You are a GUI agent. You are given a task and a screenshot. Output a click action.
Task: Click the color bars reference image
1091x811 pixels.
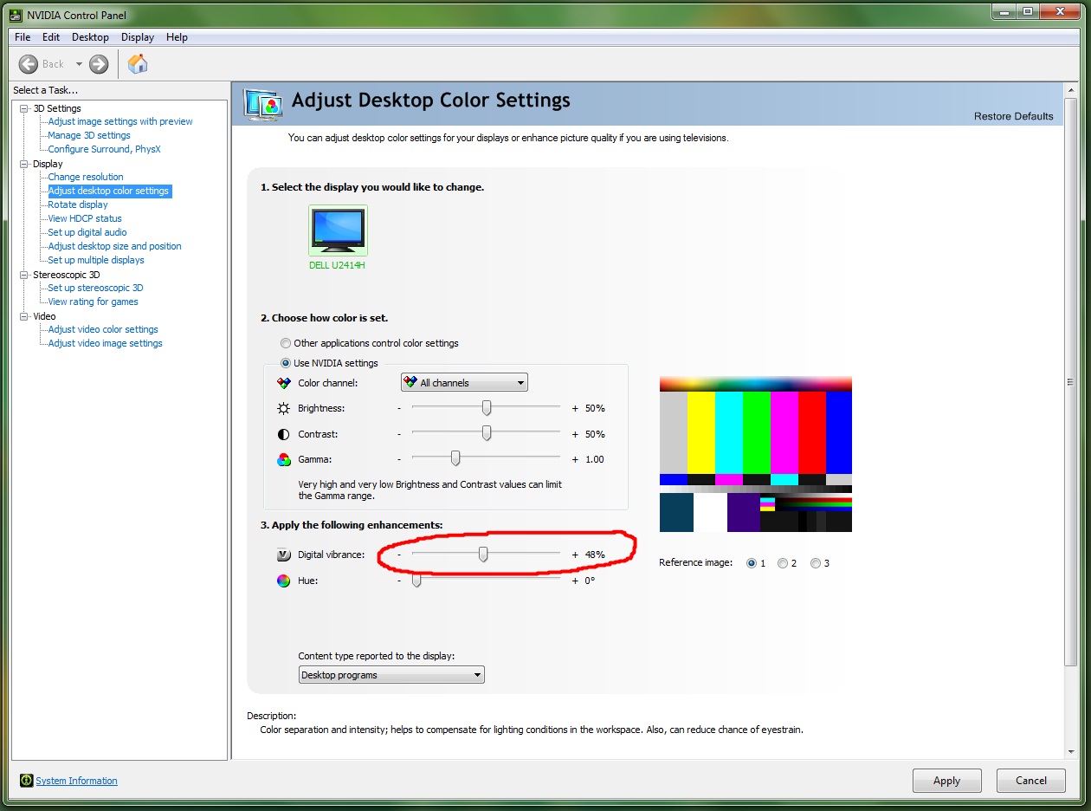pos(756,454)
